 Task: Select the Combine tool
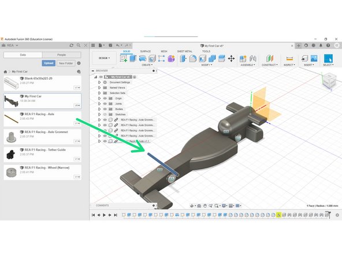[x=212, y=58]
